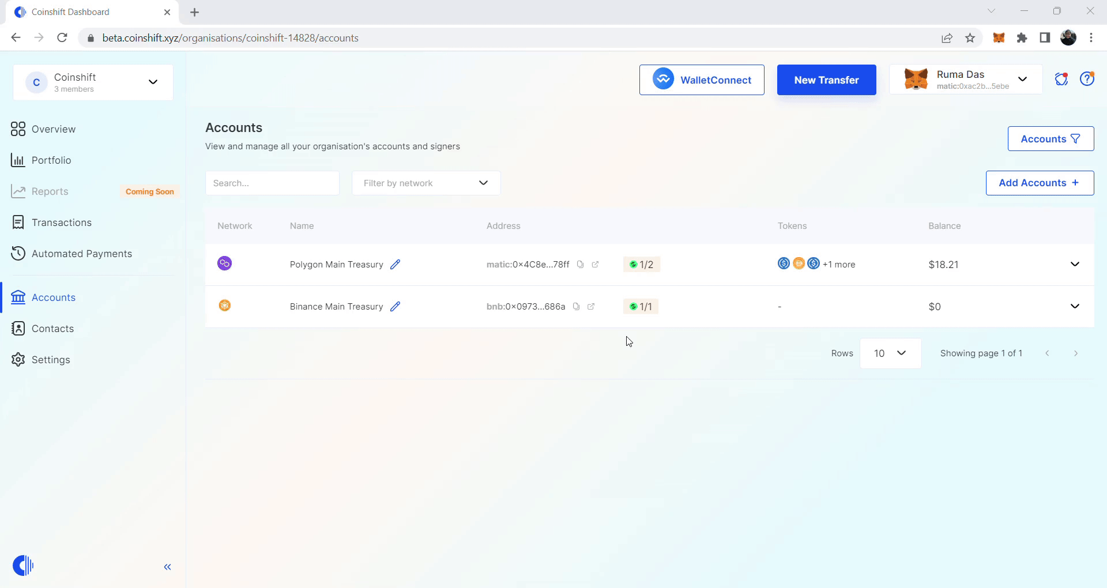1107x588 pixels.
Task: Copy the matic:0x4C8e...78ff address
Action: [x=581, y=265]
